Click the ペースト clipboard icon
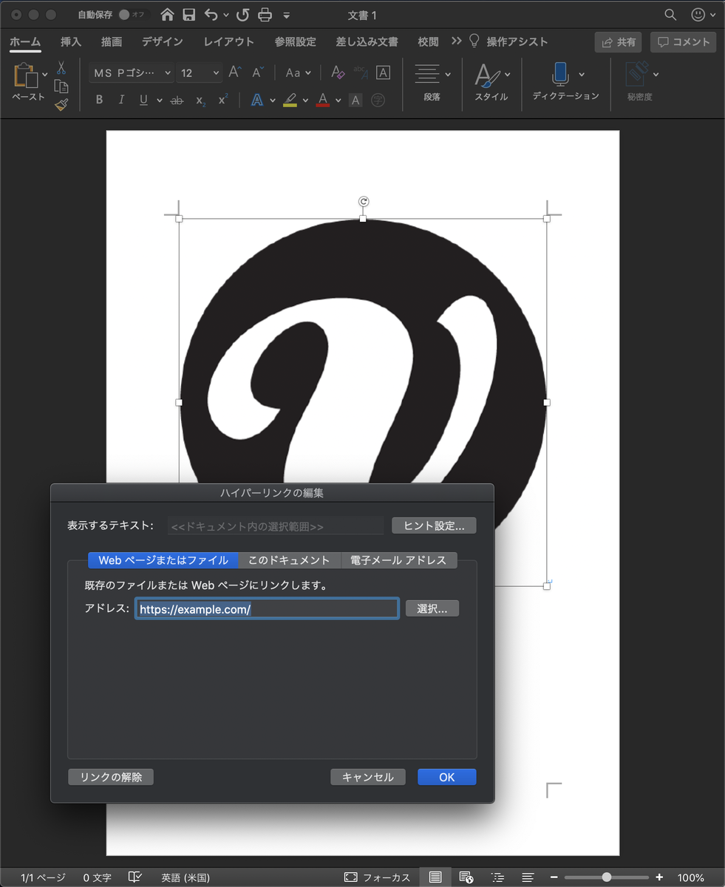The image size is (725, 887). [26, 76]
